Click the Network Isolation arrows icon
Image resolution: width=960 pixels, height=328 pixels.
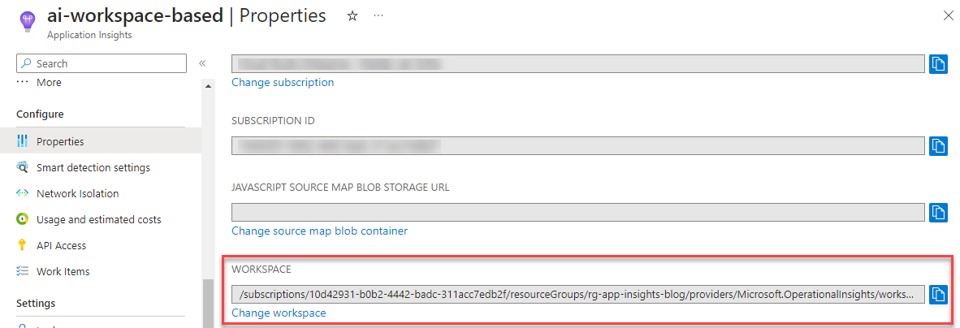pos(23,193)
